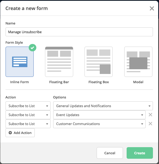This screenshot has width=159, height=164.
Task: Select the Inline Form style icon
Action: [19, 62]
